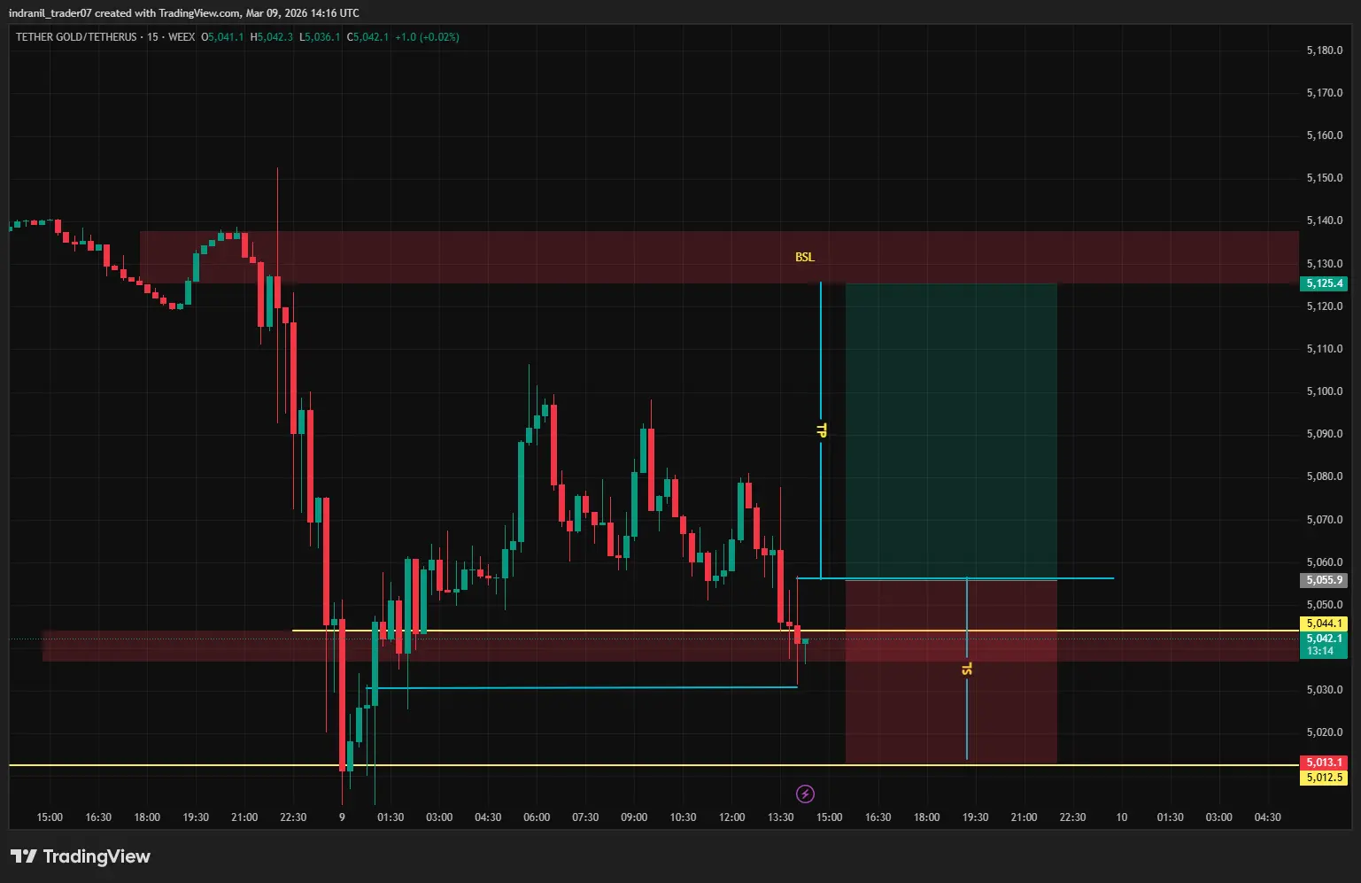Click the 15 interval label in legend
This screenshot has width=1361, height=883.
(153, 37)
